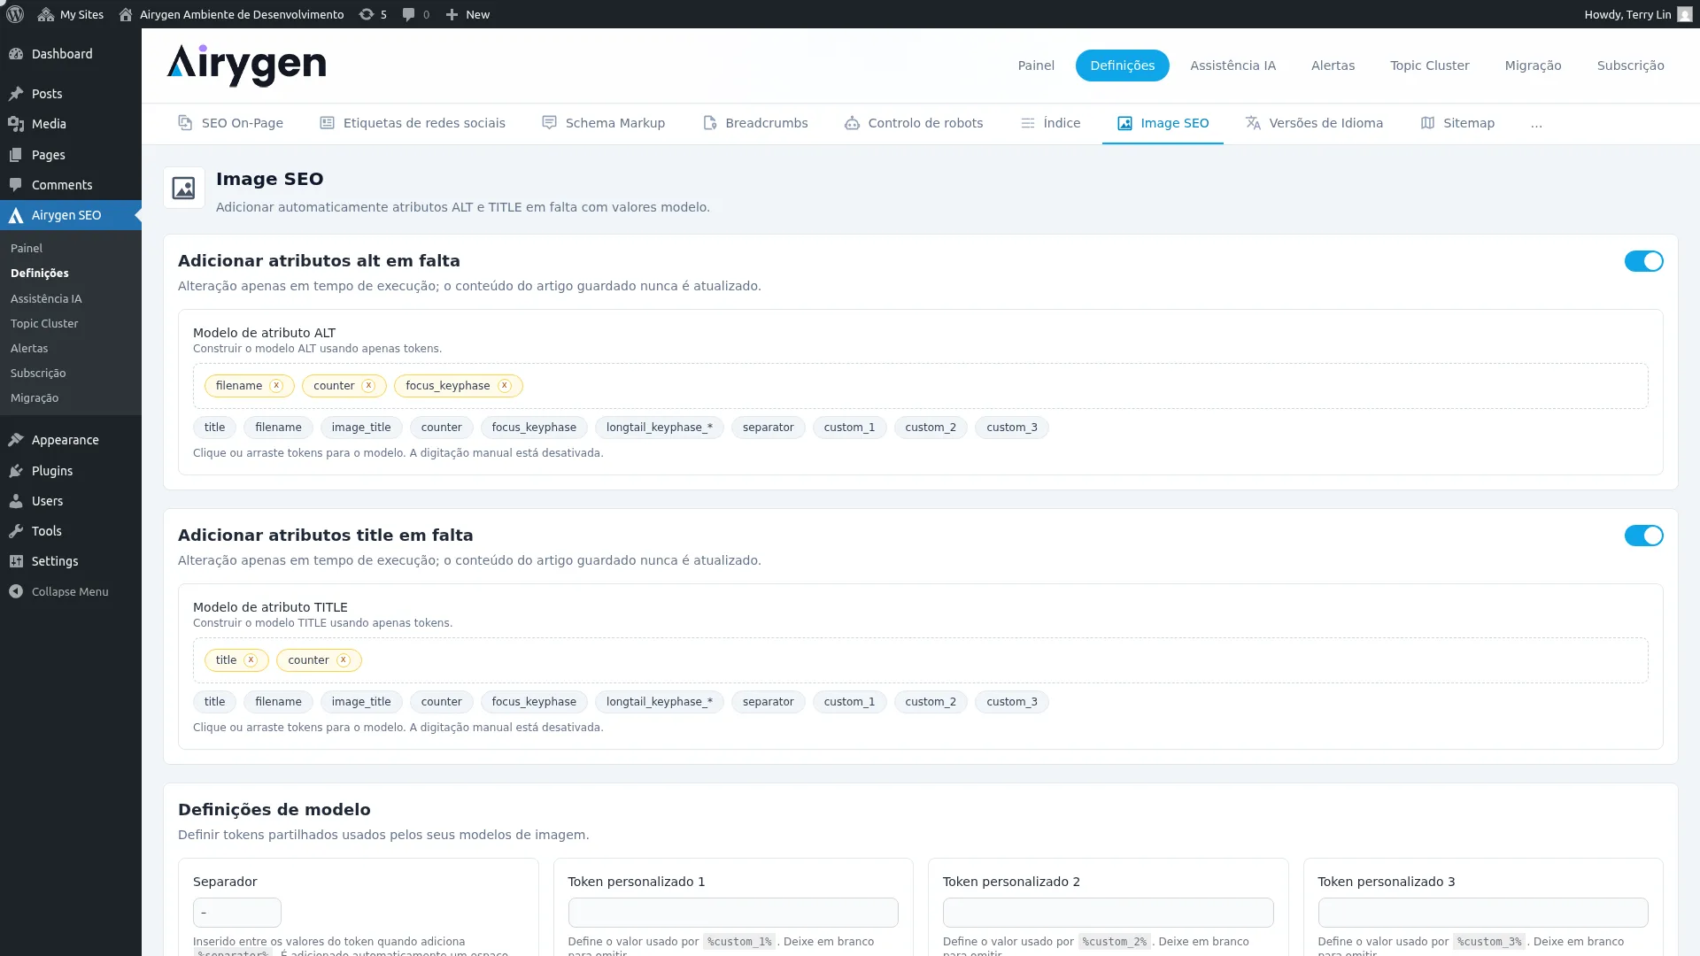Click the Collapse Menu arrow icon
This screenshot has width=1700, height=956.
pos(16,591)
